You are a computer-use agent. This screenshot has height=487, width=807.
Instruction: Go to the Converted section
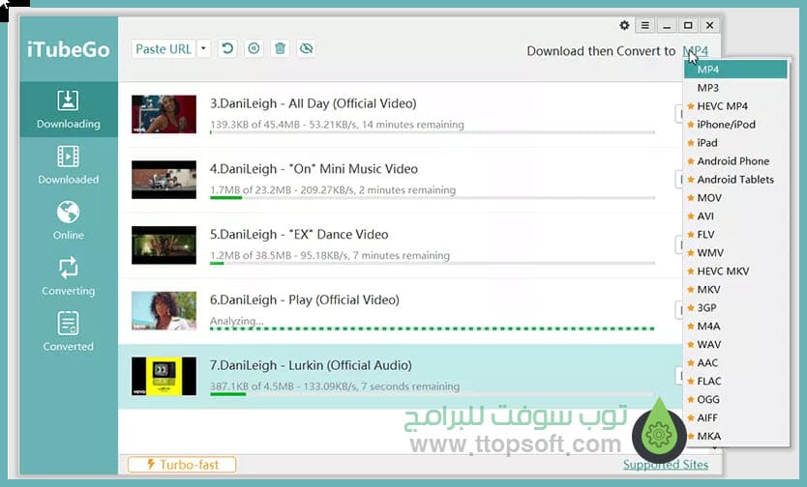point(69,331)
